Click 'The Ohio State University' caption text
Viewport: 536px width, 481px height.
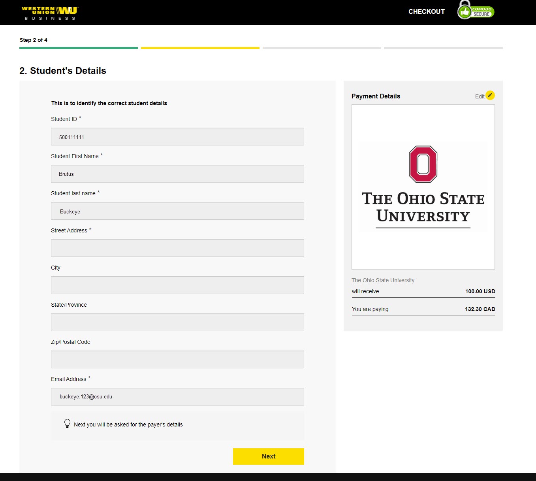pyautogui.click(x=383, y=280)
